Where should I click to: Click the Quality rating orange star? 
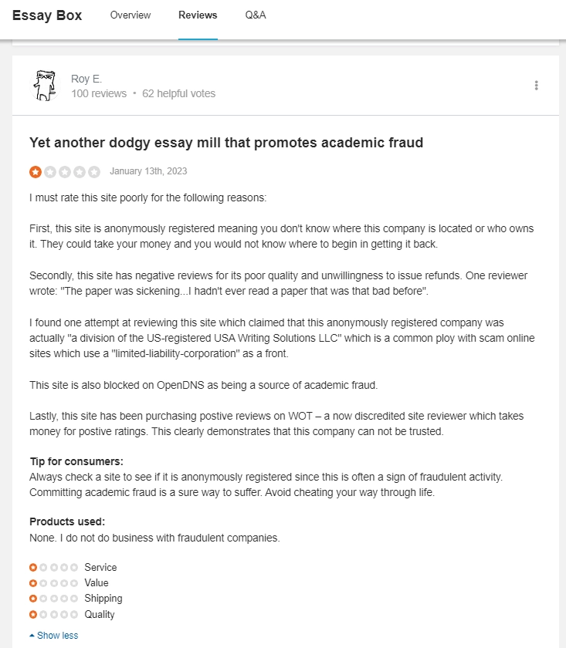tap(33, 615)
